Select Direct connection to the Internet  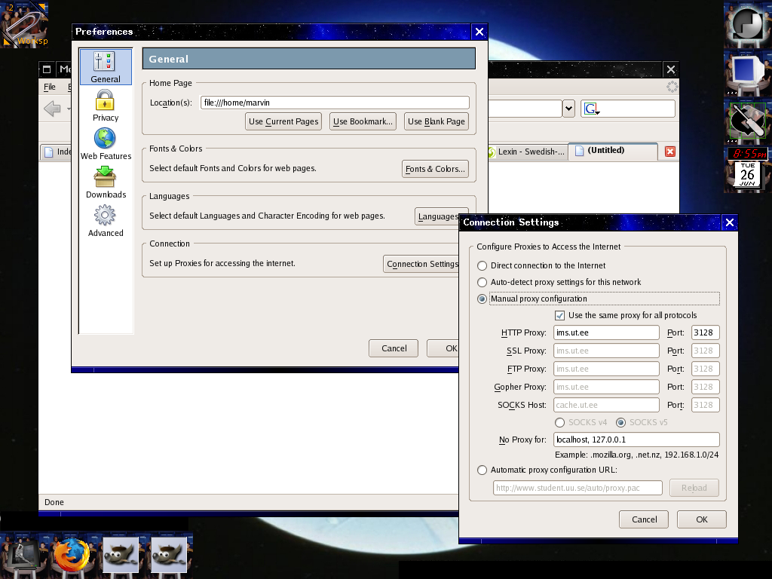[x=482, y=266]
